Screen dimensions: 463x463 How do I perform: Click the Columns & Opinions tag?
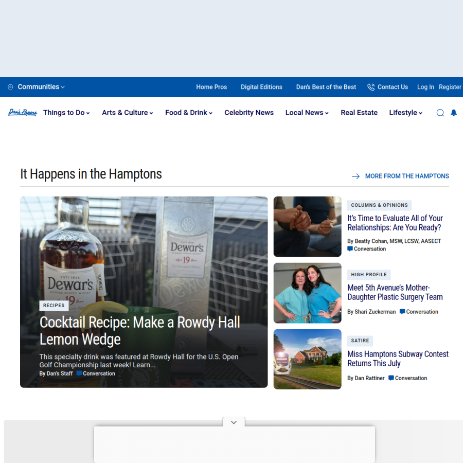[x=379, y=205]
